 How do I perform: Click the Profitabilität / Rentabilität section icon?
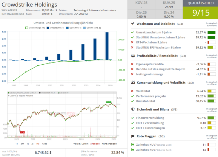pyautogui.click(x=133, y=56)
